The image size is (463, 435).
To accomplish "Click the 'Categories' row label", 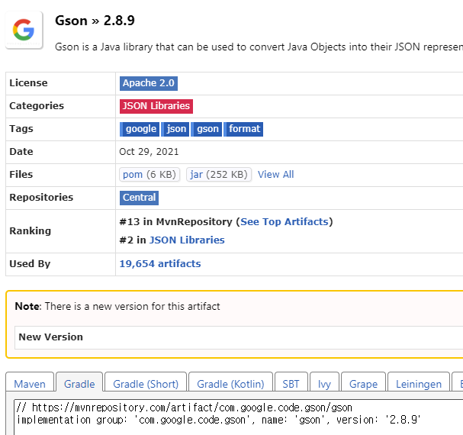I will pyautogui.click(x=37, y=106).
